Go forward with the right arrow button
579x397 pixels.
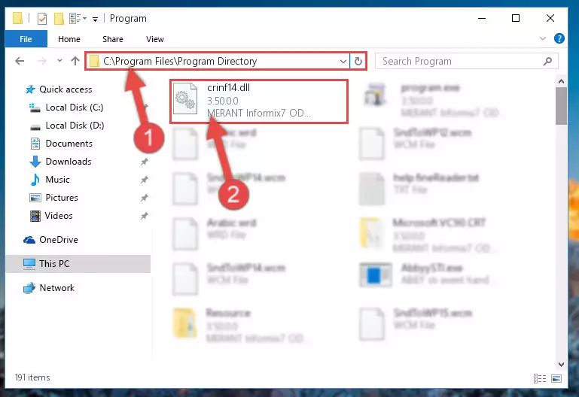coord(42,61)
